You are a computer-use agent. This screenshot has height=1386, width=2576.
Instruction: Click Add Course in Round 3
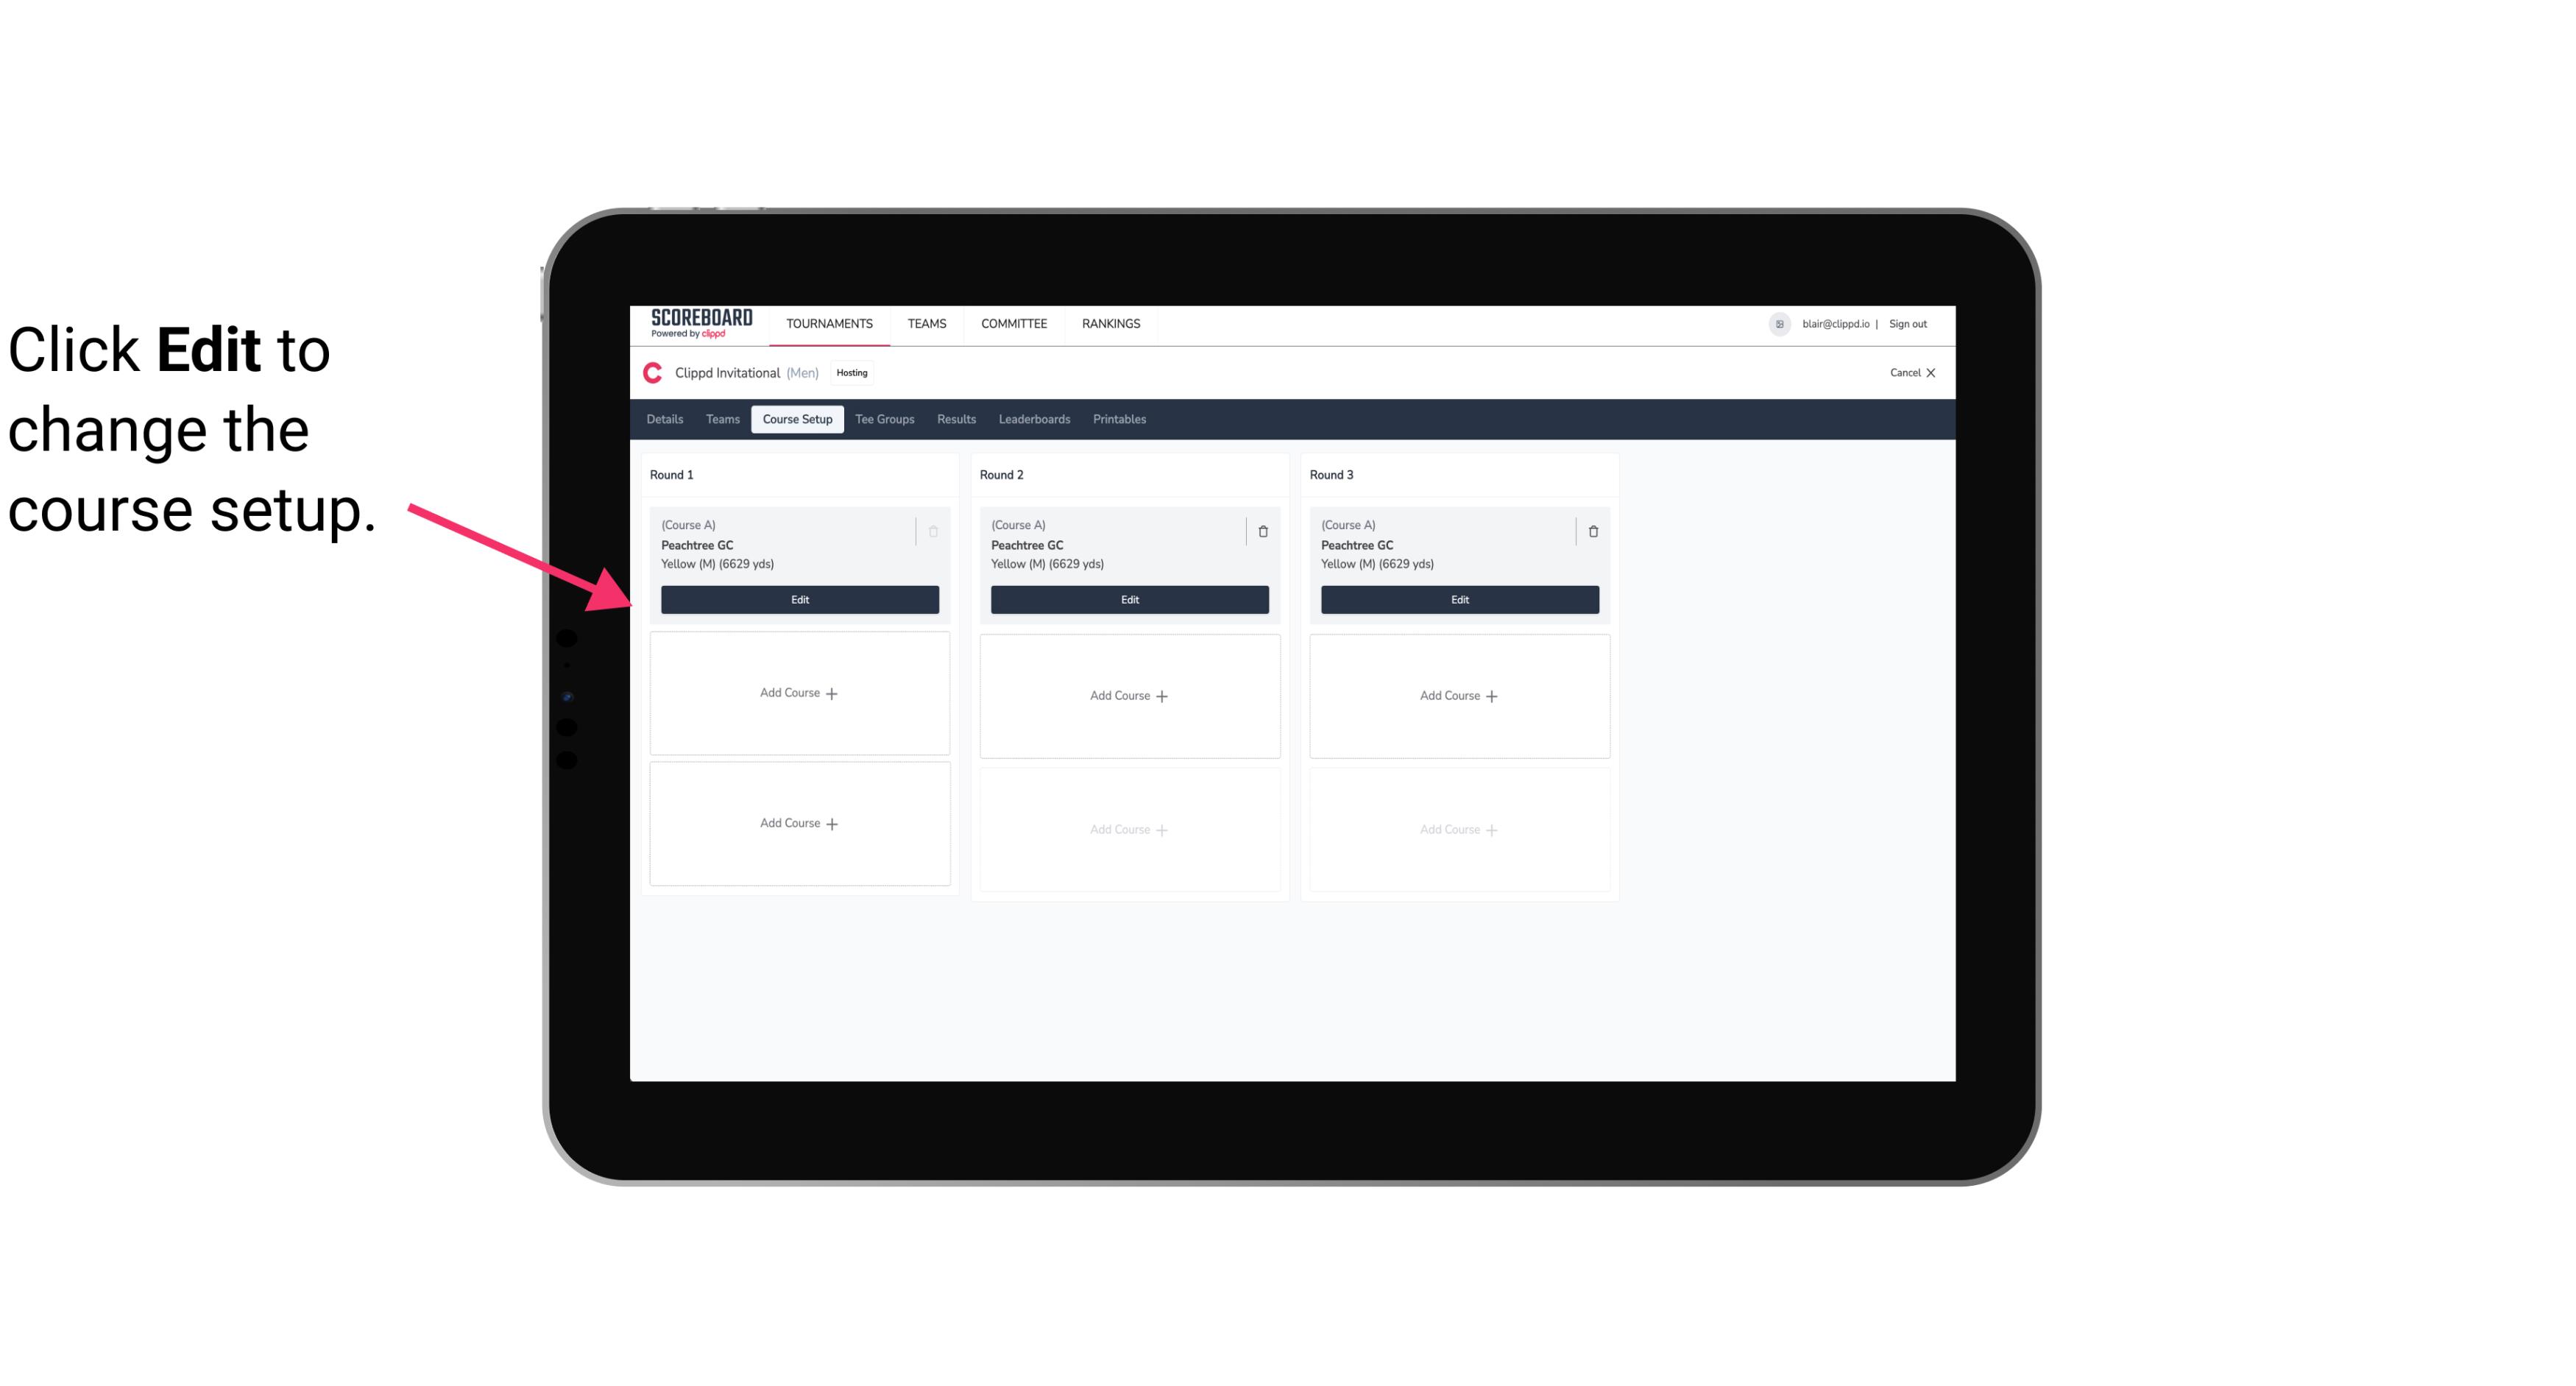(x=1459, y=695)
